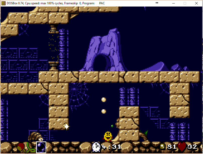This screenshot has width=203, height=154.
Task: Click the DOSBox logo in the title bar
Action: pyautogui.click(x=4, y=3)
